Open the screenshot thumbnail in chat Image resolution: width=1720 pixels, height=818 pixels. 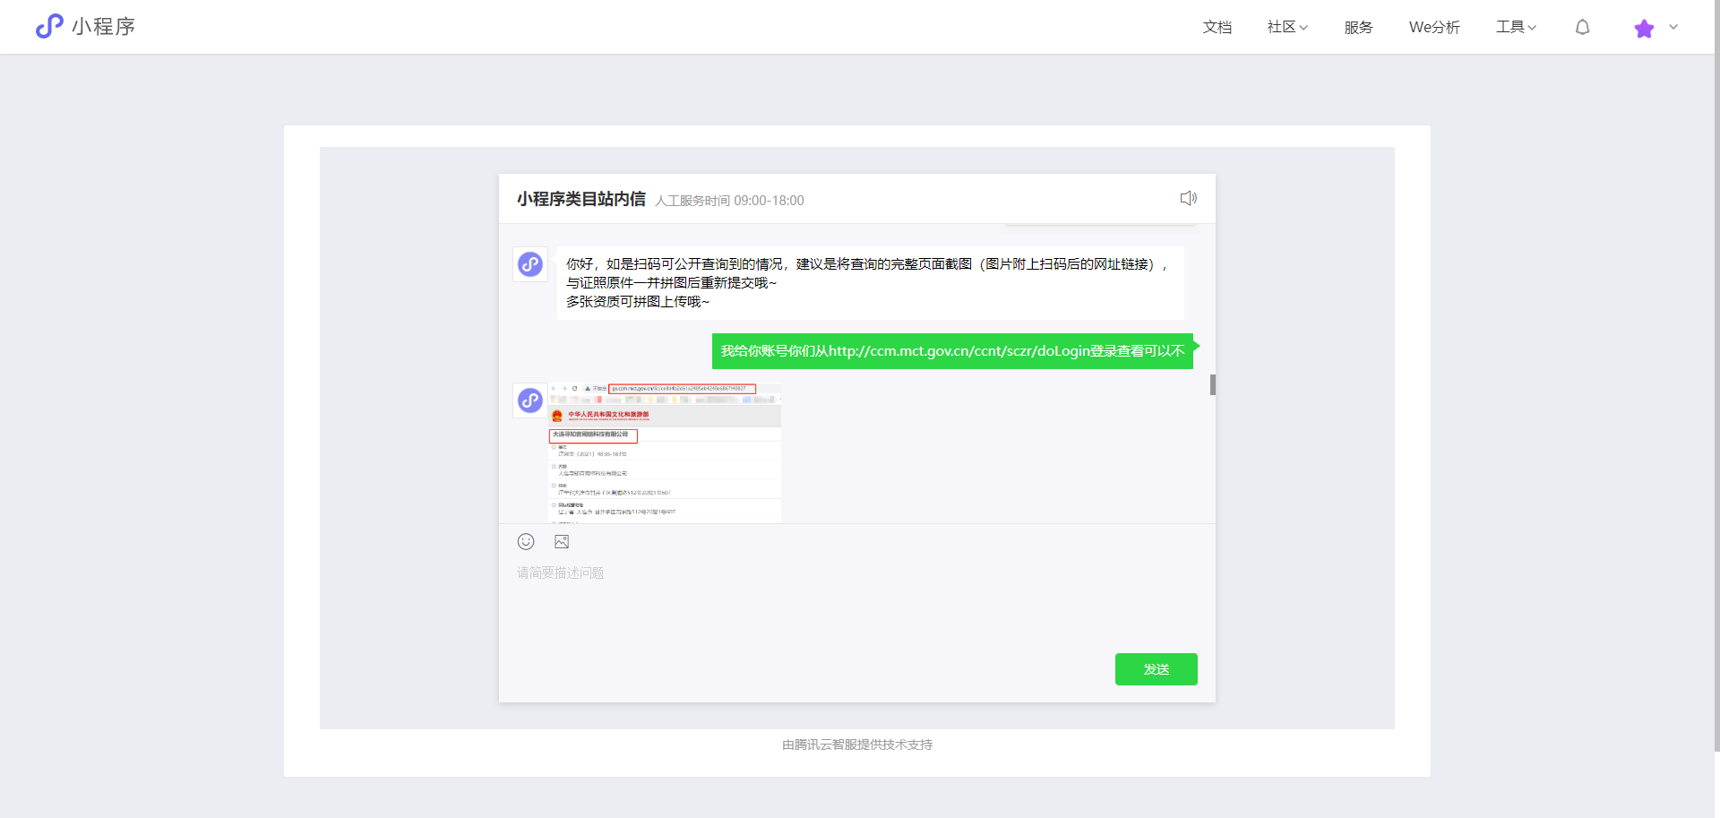click(665, 453)
